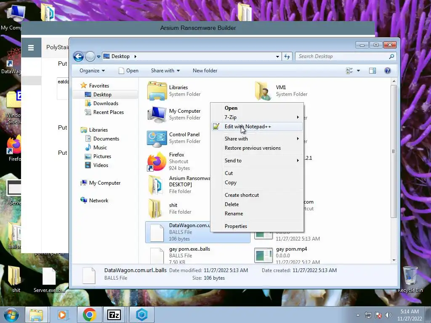Select My Computer icon in file list
Screen dimensions: 431x323
[x=157, y=114]
